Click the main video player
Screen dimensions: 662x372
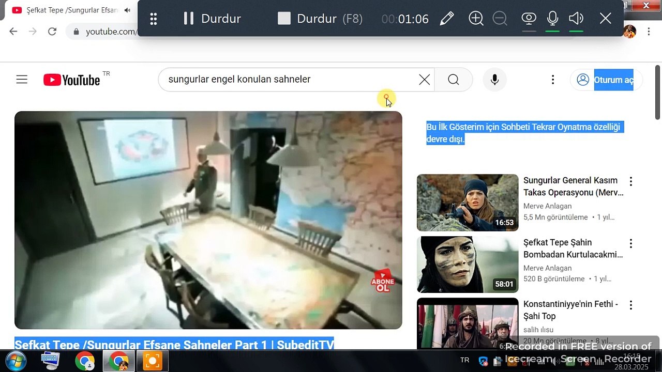click(208, 220)
